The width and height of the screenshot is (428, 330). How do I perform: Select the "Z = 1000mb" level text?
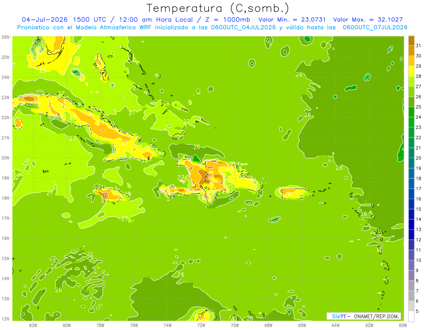click(227, 20)
